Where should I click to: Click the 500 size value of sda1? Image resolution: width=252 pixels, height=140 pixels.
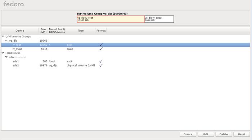click(x=45, y=61)
